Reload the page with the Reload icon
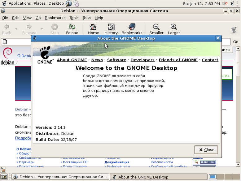 (x=72, y=27)
